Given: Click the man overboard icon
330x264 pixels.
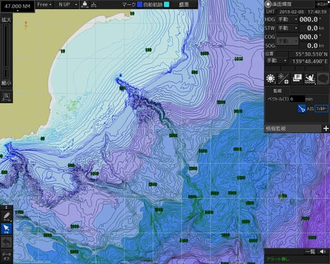Looking at the screenshot, I should pos(310,79).
